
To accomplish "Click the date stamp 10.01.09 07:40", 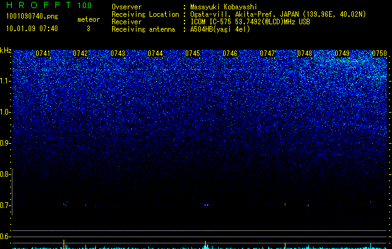I will click(x=32, y=29).
